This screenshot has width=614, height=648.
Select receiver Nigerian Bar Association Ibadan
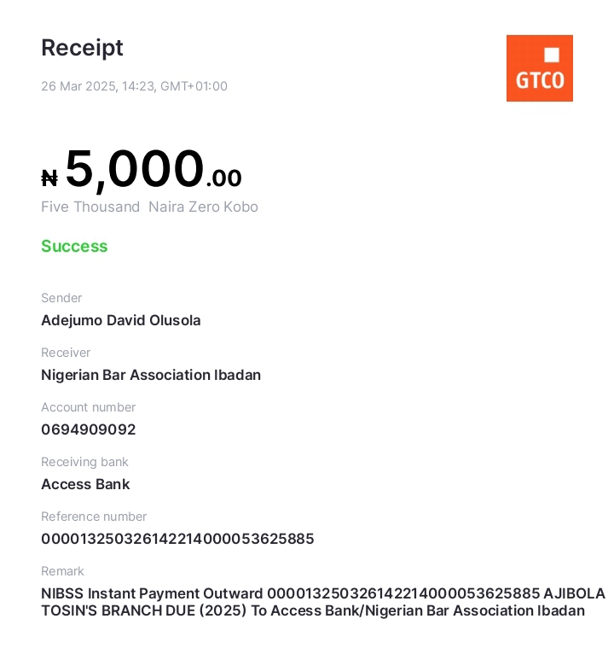(x=151, y=376)
